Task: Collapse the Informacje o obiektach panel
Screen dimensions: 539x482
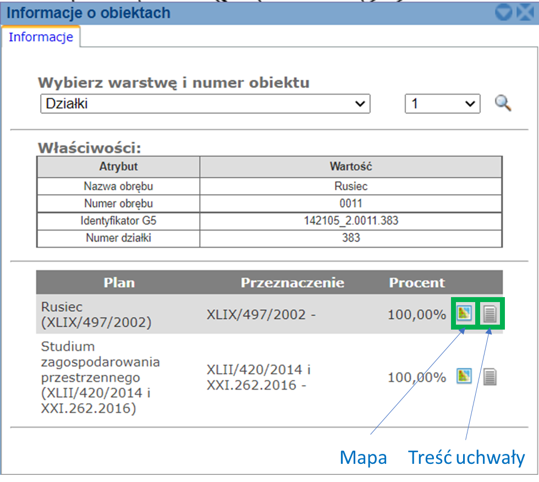Action: (503, 12)
